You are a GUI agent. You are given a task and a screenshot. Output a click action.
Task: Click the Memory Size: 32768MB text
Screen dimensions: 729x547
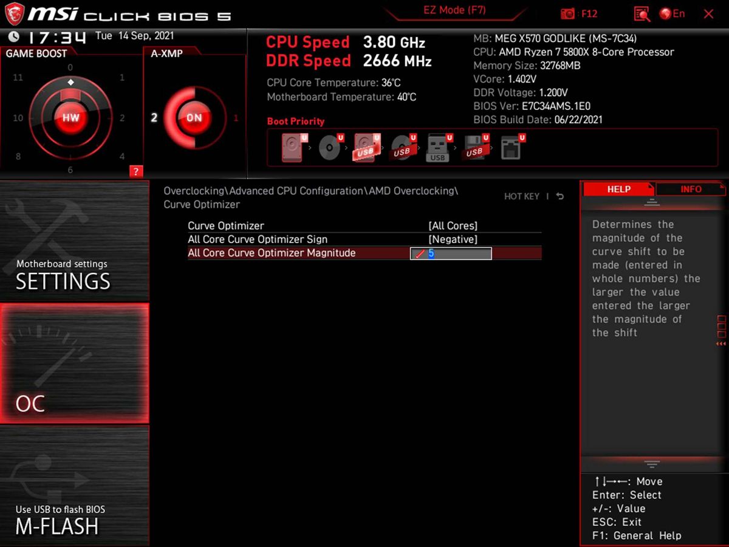coord(528,66)
